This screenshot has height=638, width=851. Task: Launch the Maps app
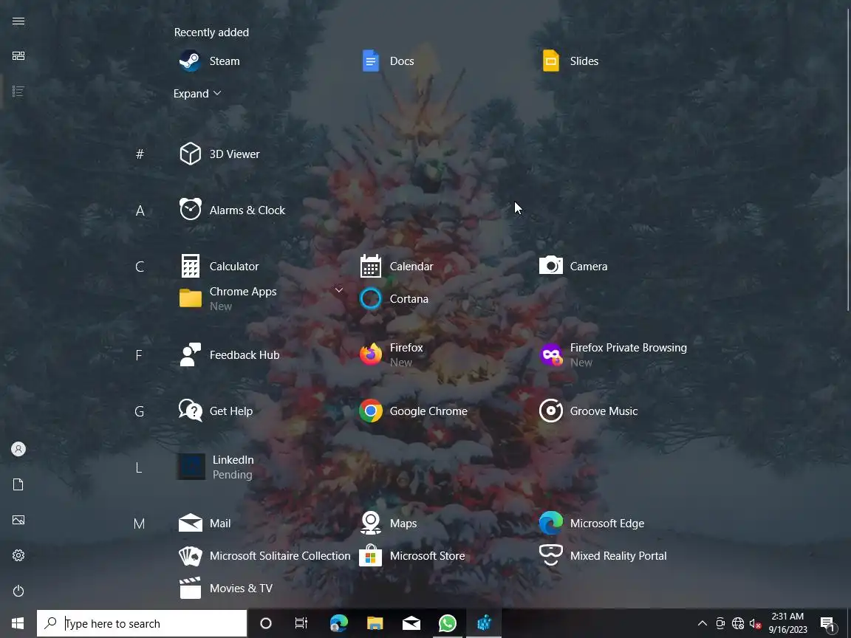pyautogui.click(x=389, y=524)
